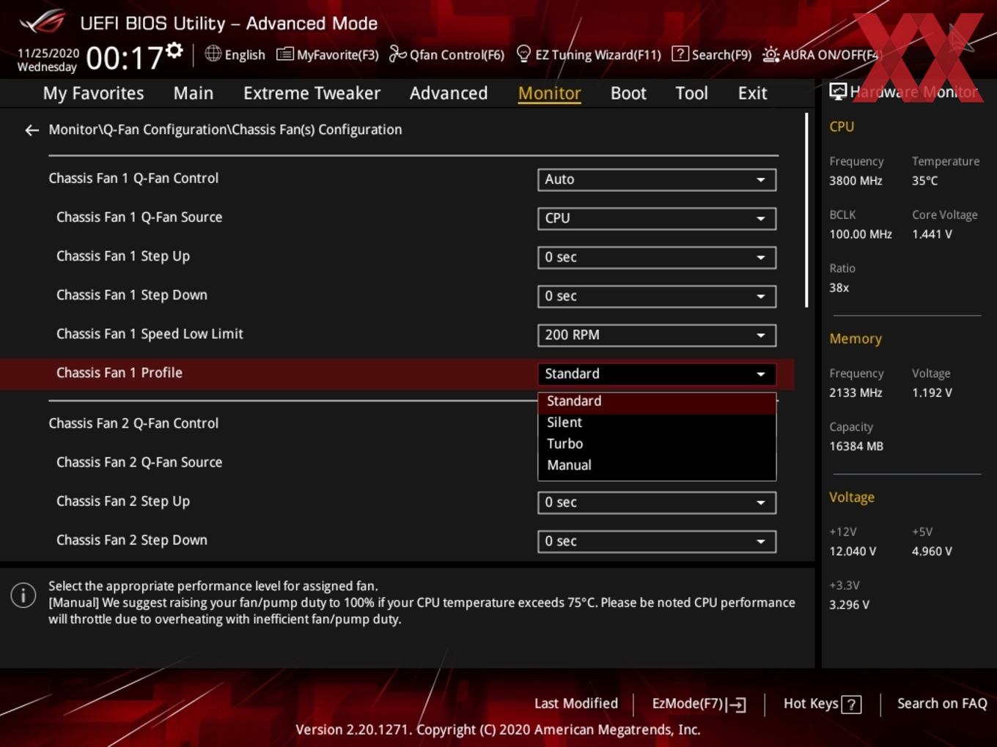
Task: Click +12V 12.040 V reading
Action: pos(853,551)
